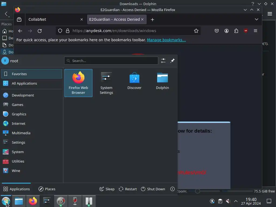Click the show desktop button
Image resolution: width=276 pixels, height=207 pixels.
point(269,201)
